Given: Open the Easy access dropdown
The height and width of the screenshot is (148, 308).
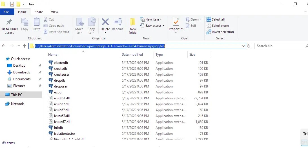Looking at the screenshot, I should 152,26.
